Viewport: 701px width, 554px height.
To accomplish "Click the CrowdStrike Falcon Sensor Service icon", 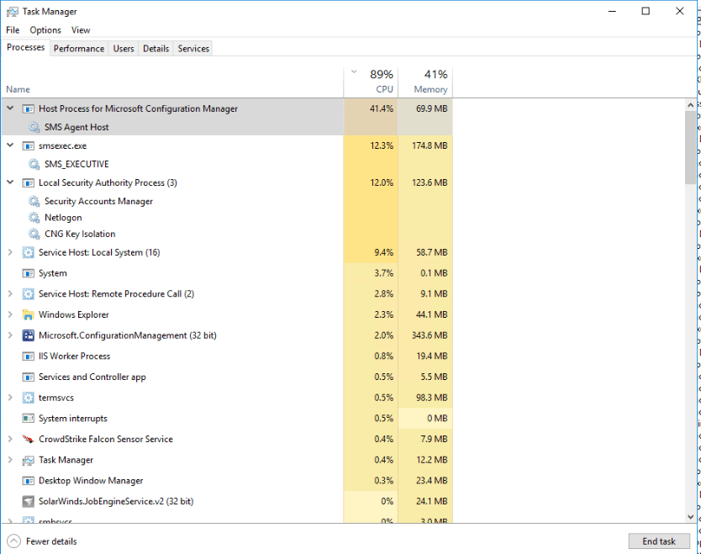I will 29,439.
